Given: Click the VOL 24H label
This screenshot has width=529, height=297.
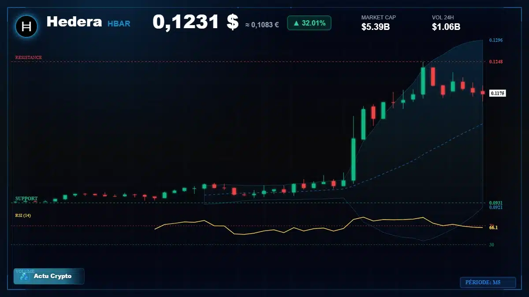Looking at the screenshot, I should 443,18.
